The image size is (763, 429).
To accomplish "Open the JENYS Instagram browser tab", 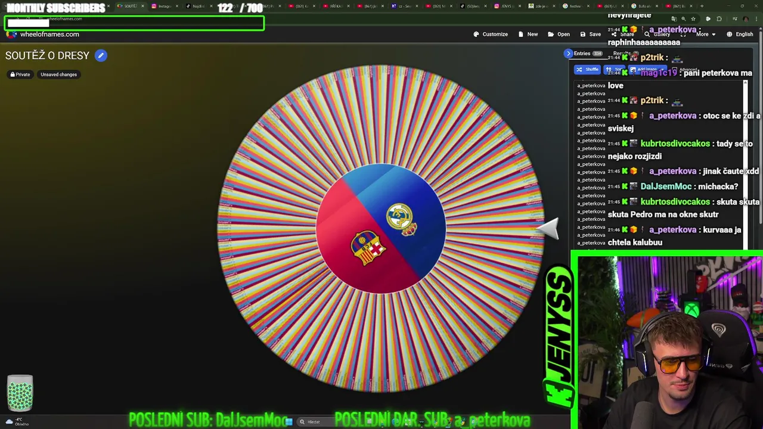I will pos(507,6).
